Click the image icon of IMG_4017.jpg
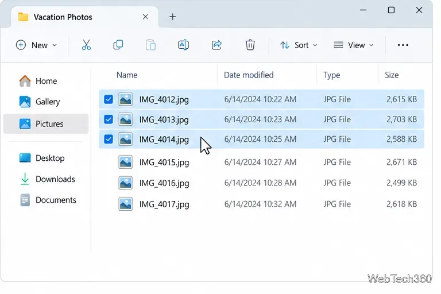Image resolution: width=441 pixels, height=294 pixels. (125, 204)
